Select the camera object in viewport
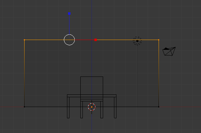The width and height of the screenshot is (201, 133). pyautogui.click(x=169, y=51)
